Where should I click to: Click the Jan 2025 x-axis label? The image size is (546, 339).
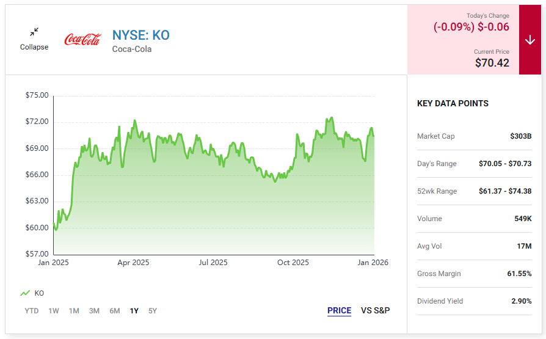pos(53,263)
